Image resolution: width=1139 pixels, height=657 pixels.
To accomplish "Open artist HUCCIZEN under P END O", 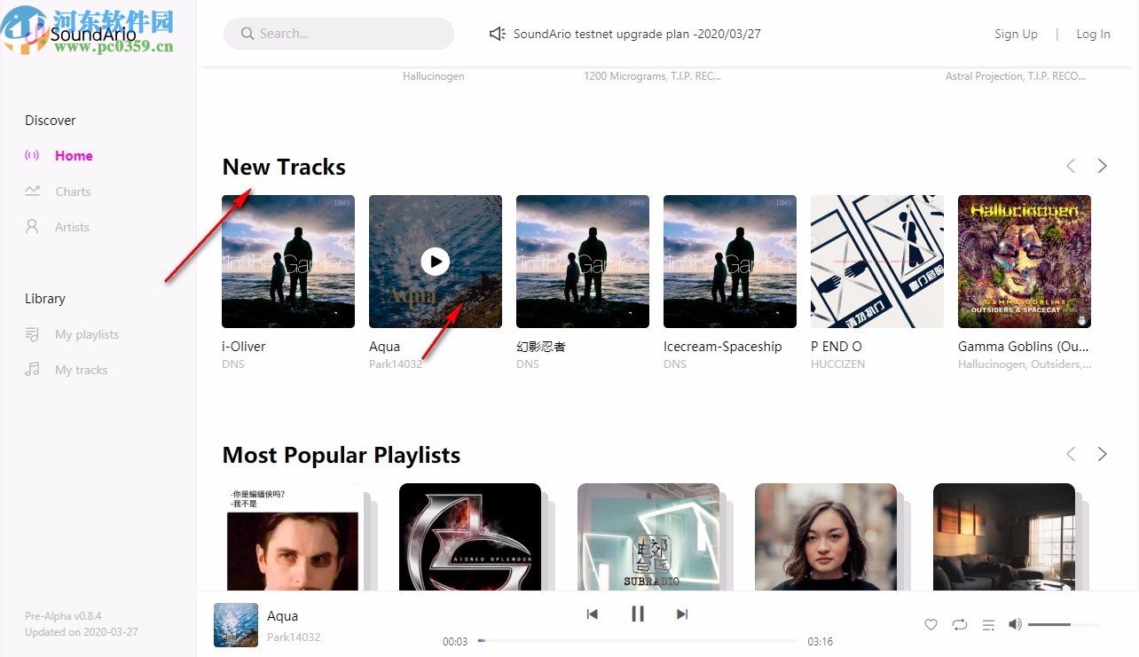I will [837, 364].
